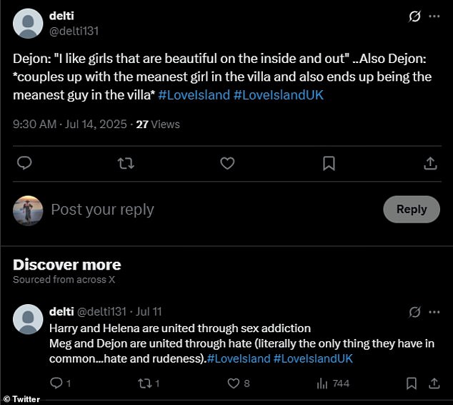Screen dimensions: 453x405
Task: Open the 9:30 AM Jul 14 timestamp
Action: tap(68, 125)
